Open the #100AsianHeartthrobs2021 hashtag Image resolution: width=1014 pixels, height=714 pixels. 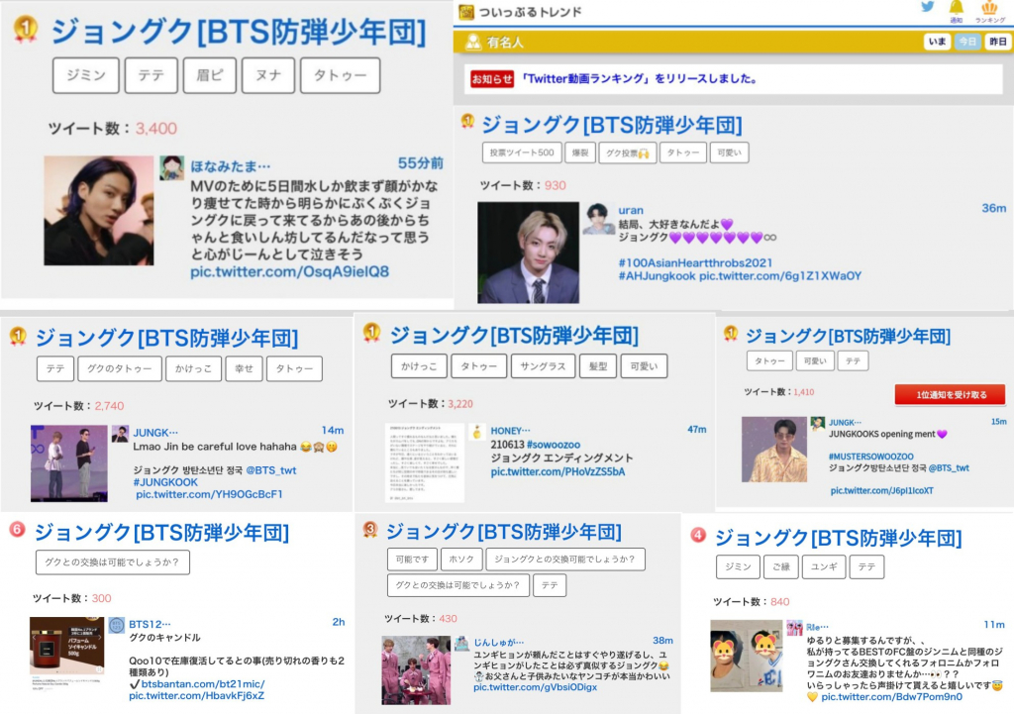point(695,262)
